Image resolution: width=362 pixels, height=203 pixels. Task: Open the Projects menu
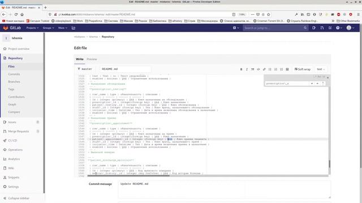32,28
